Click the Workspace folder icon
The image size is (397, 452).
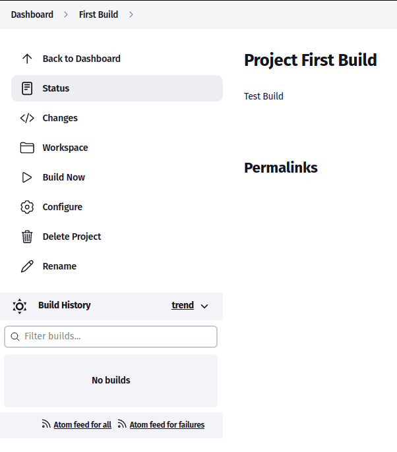coord(27,148)
